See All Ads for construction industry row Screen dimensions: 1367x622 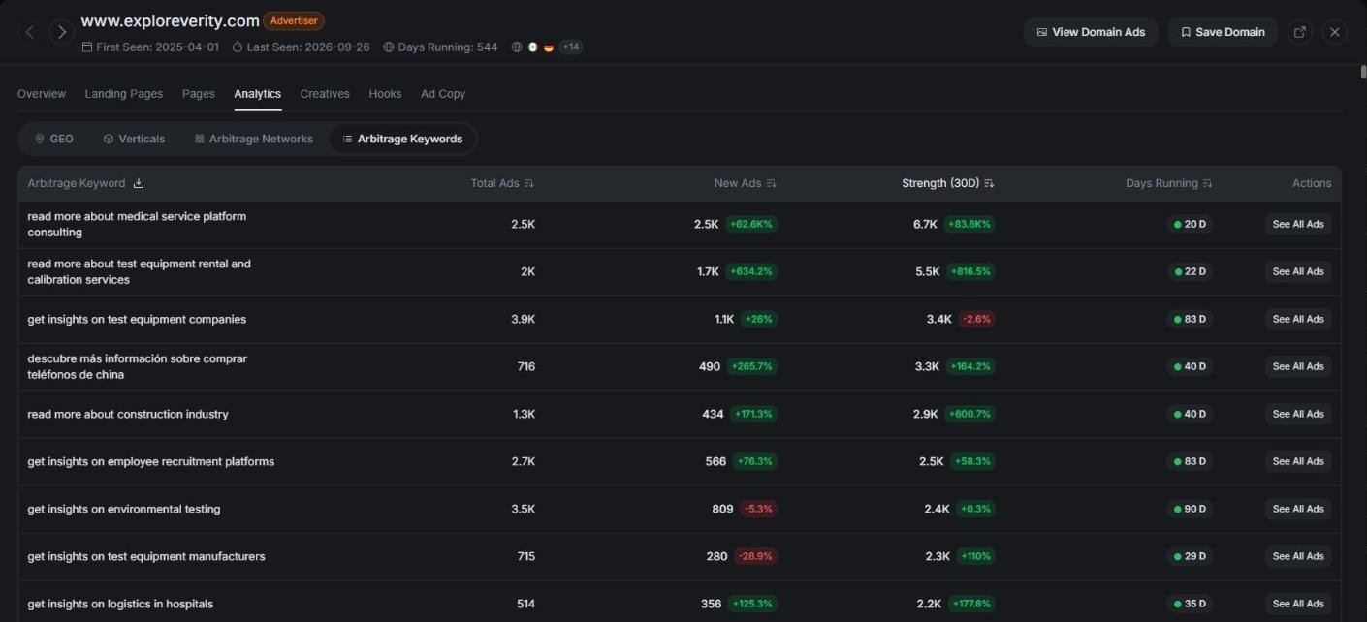1298,414
